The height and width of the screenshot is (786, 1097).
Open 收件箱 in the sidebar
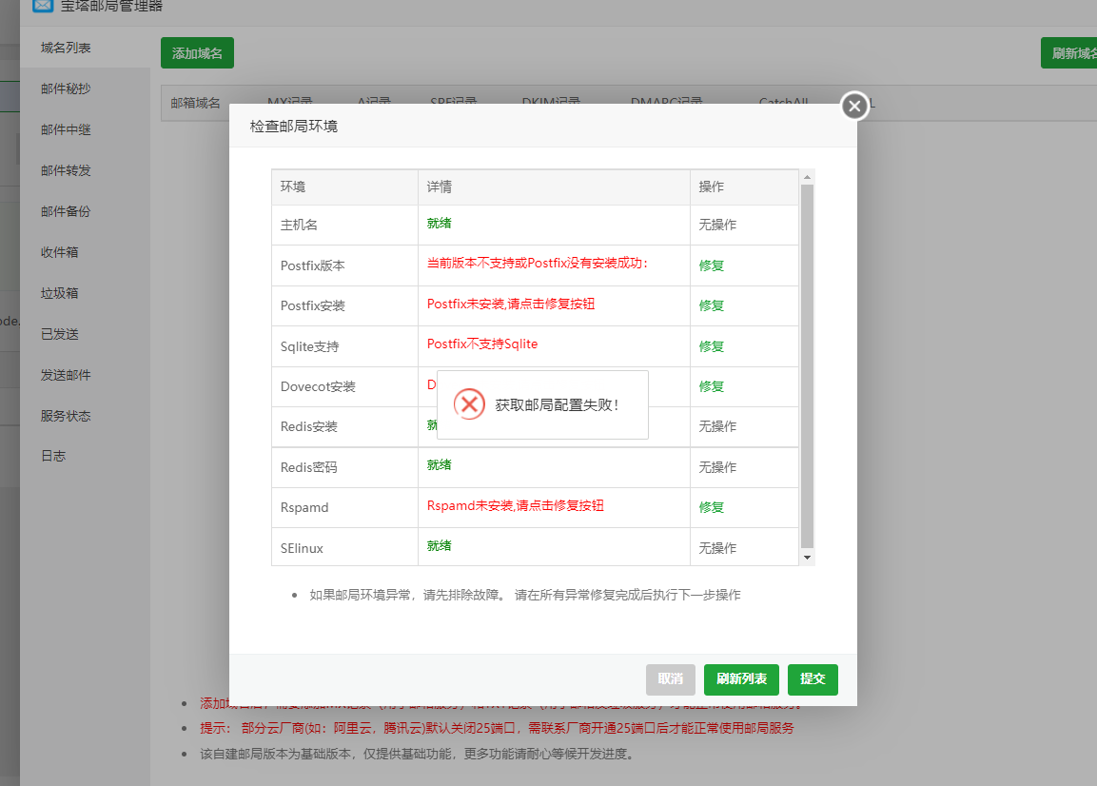(60, 251)
